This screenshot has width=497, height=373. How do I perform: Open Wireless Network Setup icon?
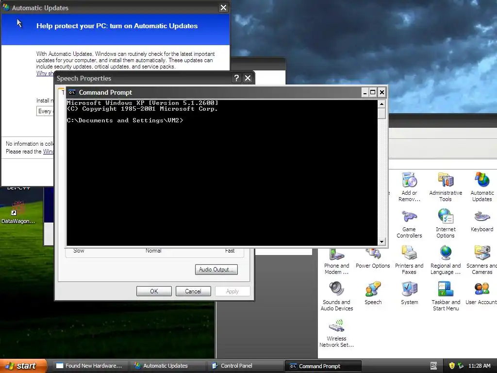(337, 333)
